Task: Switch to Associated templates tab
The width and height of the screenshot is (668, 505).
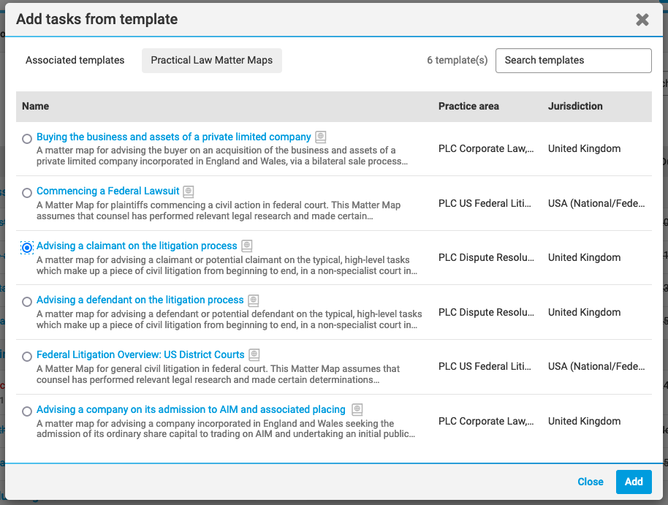Action: (x=75, y=60)
